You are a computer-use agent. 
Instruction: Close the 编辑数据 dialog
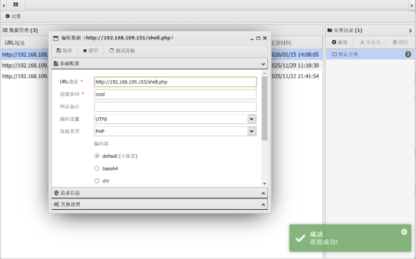coord(265,38)
